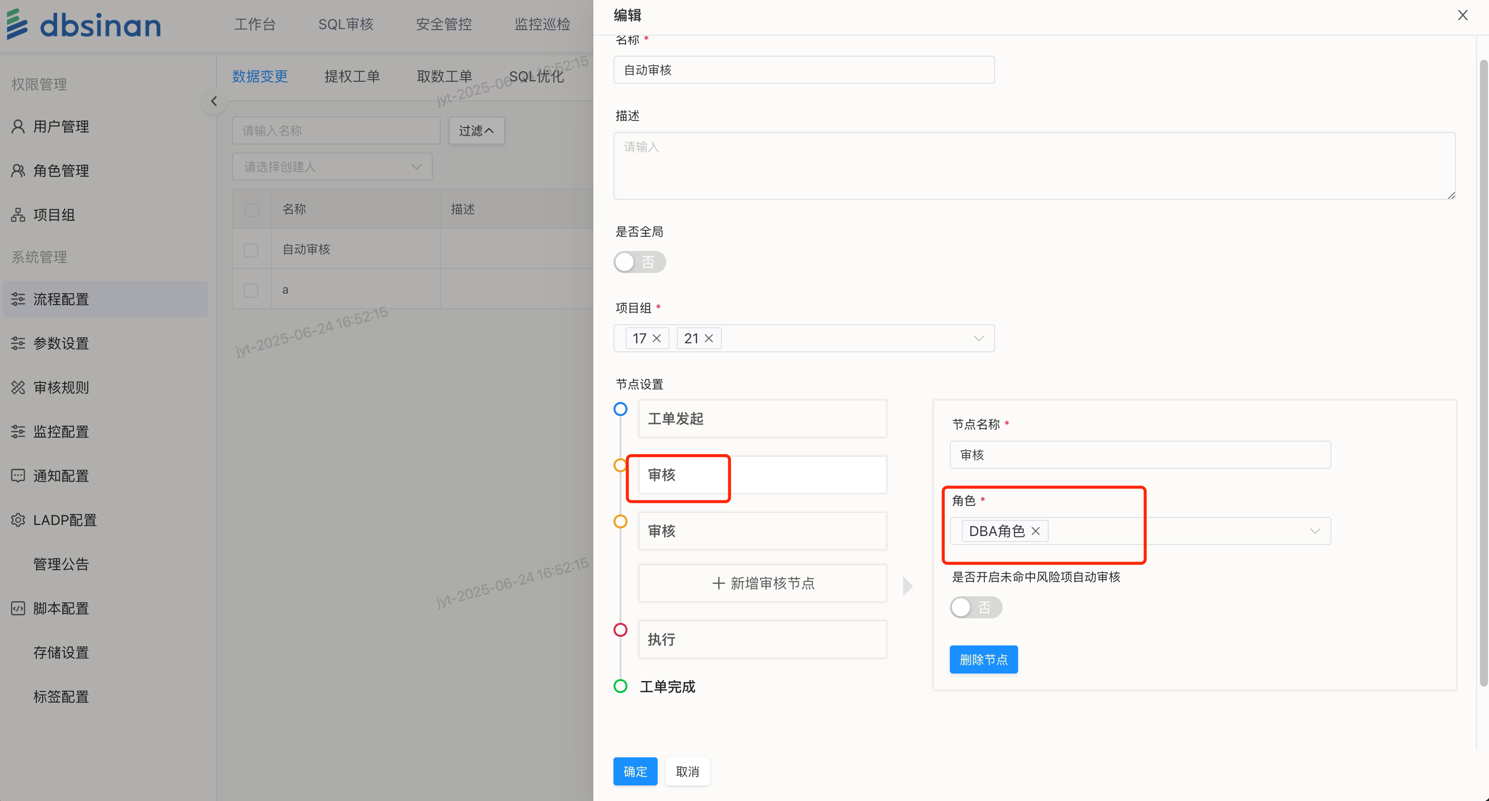The height and width of the screenshot is (801, 1489).
Task: Click the User Management person icon
Action: [18, 126]
